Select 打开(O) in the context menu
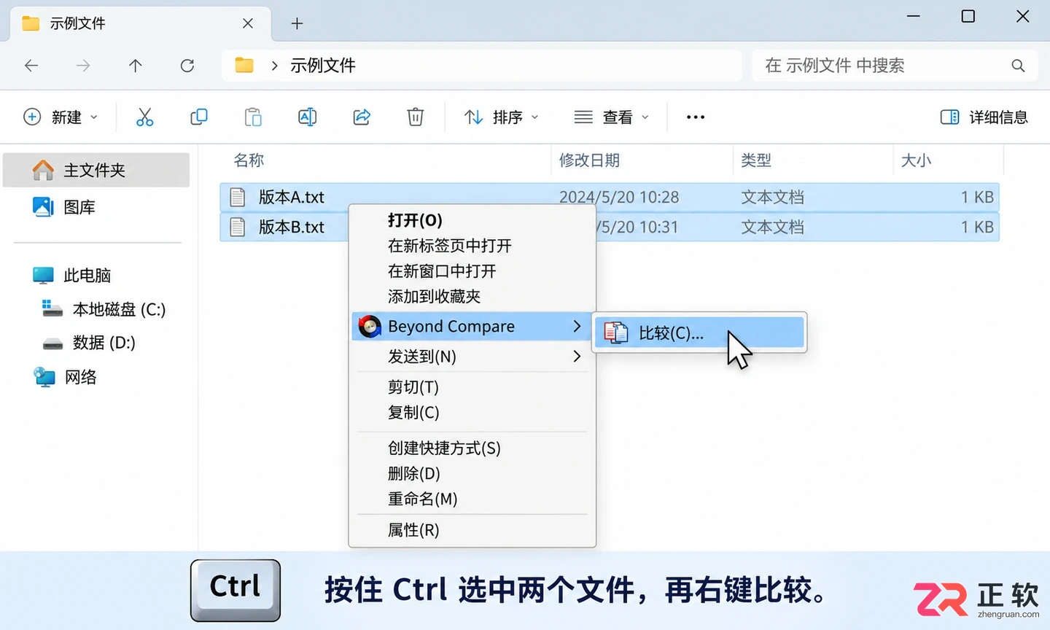1050x630 pixels. [415, 220]
